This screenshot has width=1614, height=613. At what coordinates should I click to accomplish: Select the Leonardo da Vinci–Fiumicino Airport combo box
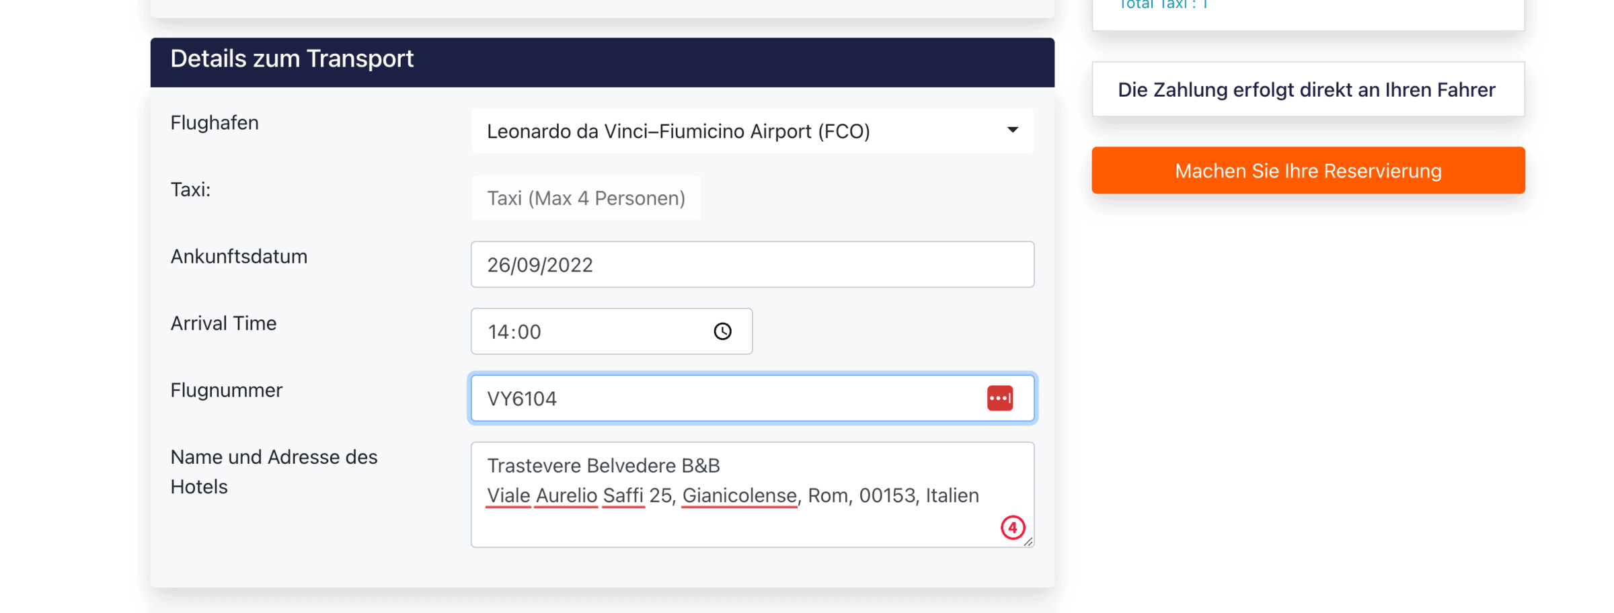point(752,131)
